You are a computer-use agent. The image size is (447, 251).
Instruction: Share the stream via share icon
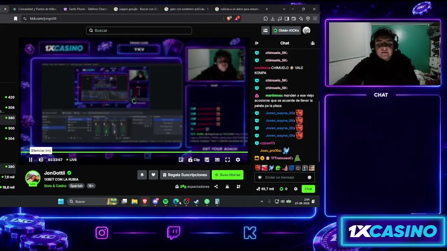coord(216,187)
